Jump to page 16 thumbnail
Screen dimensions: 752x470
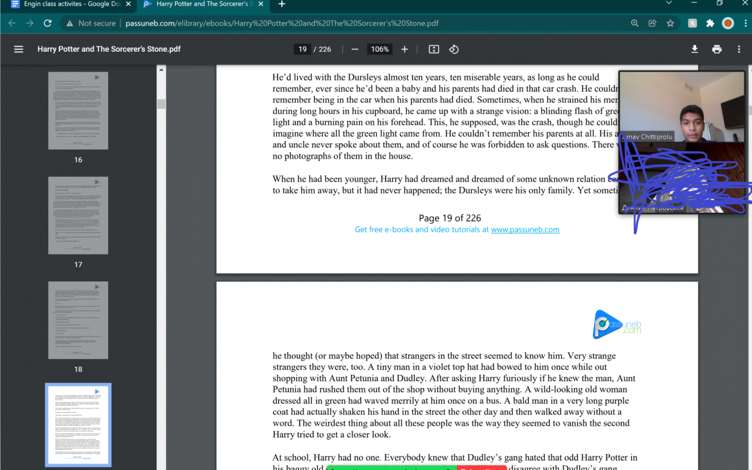click(78, 111)
